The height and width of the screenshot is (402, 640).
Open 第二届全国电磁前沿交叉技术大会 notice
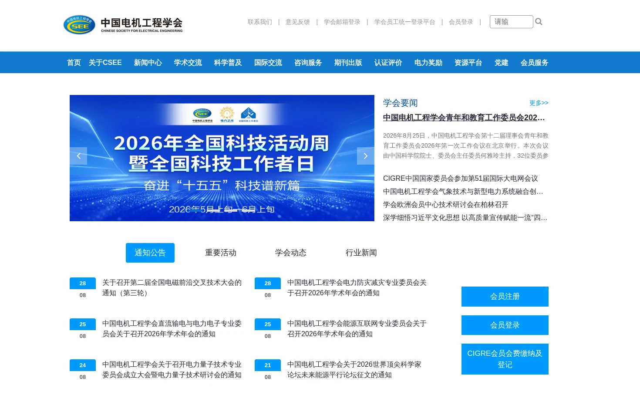[x=172, y=288]
